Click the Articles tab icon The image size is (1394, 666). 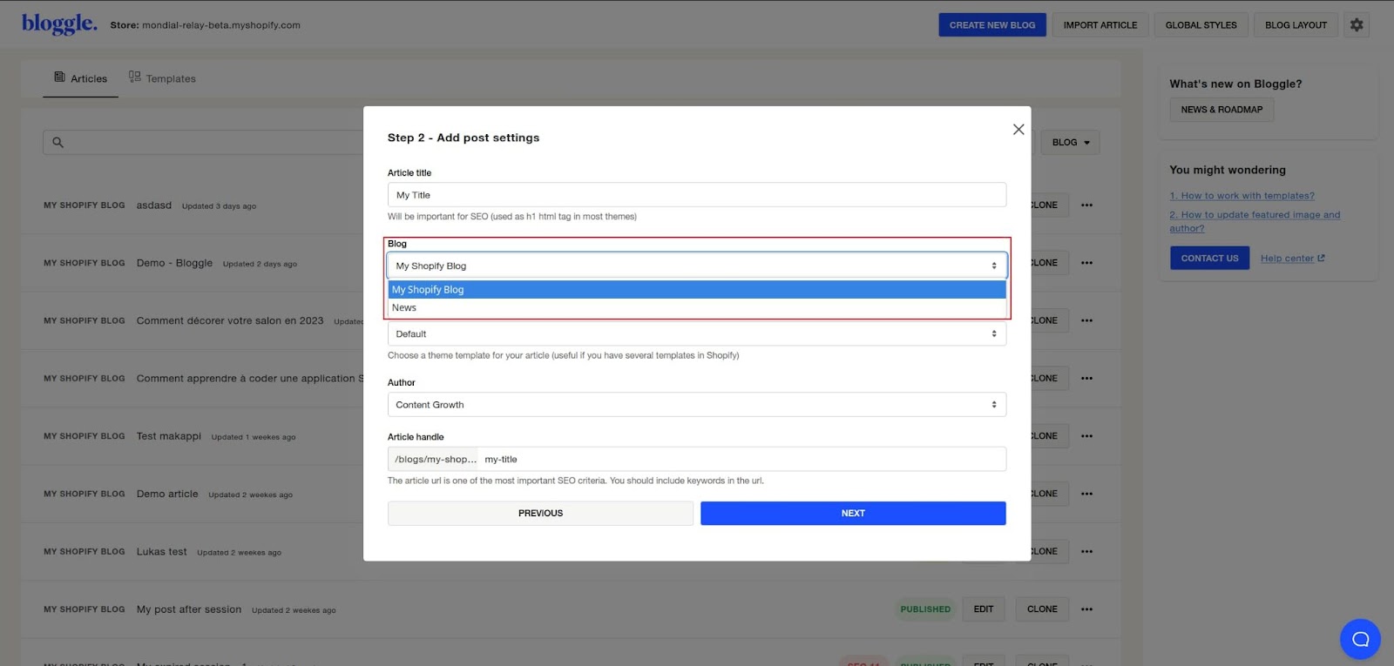click(59, 77)
